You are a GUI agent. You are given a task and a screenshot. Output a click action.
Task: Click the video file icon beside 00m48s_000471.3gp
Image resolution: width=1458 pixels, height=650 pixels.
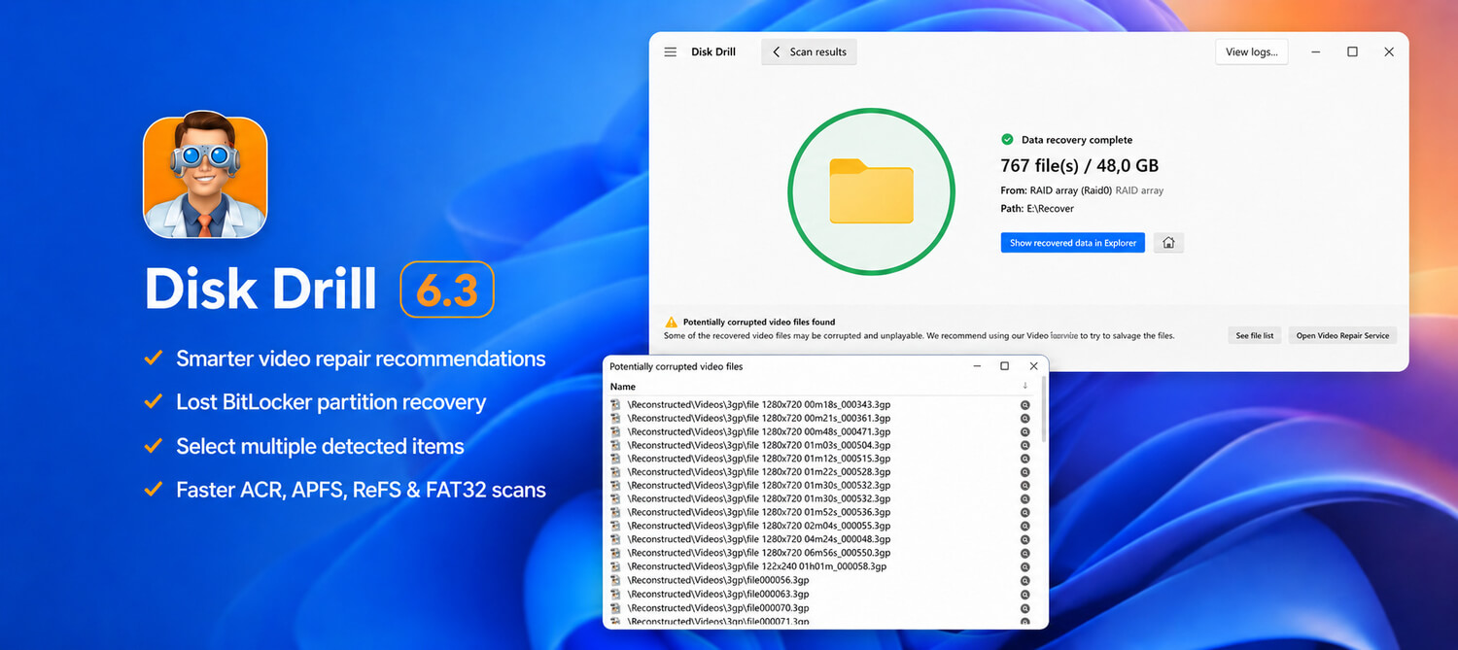point(615,431)
